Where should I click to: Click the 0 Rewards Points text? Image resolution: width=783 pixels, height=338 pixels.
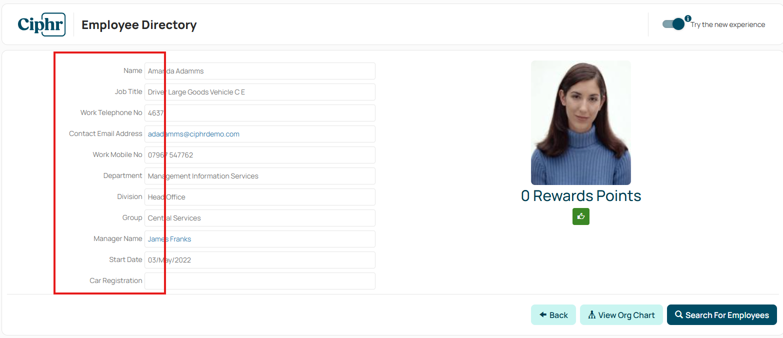pyautogui.click(x=581, y=196)
